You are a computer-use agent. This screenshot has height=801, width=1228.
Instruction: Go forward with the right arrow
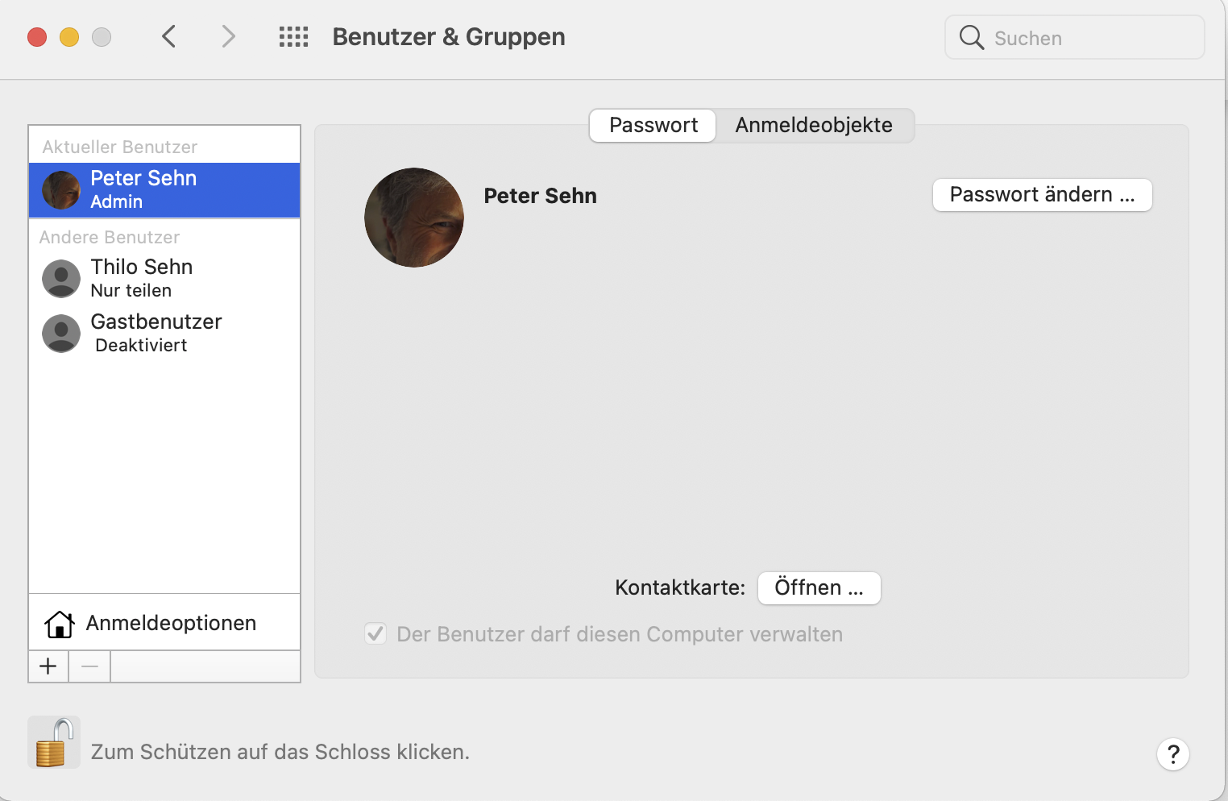[x=229, y=37]
